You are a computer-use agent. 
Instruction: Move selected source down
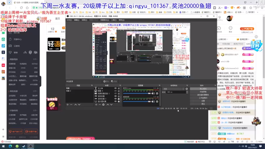[111, 105]
